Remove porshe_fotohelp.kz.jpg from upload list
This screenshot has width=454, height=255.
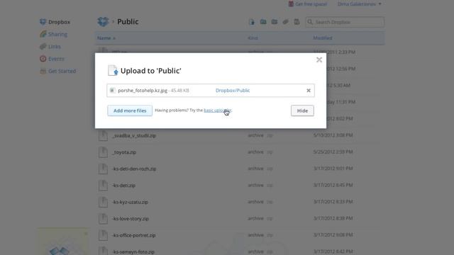tap(309, 91)
